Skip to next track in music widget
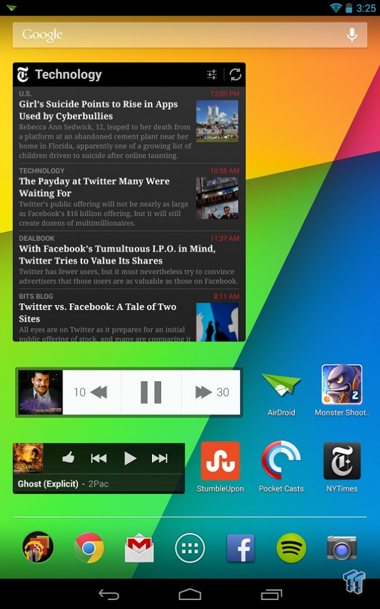This screenshot has width=380, height=609. [160, 459]
